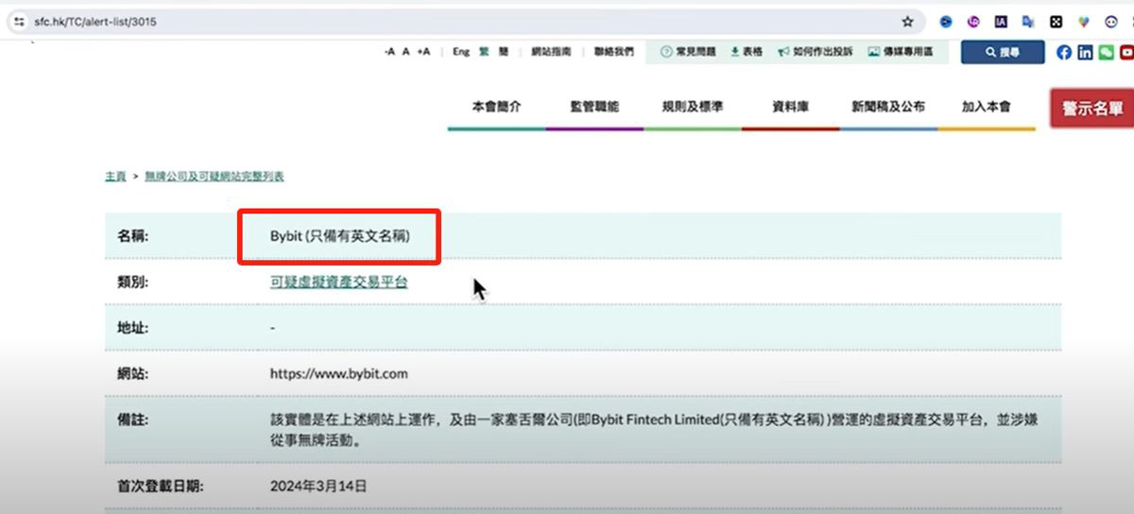Open the site information icon beside the URL

(19, 22)
